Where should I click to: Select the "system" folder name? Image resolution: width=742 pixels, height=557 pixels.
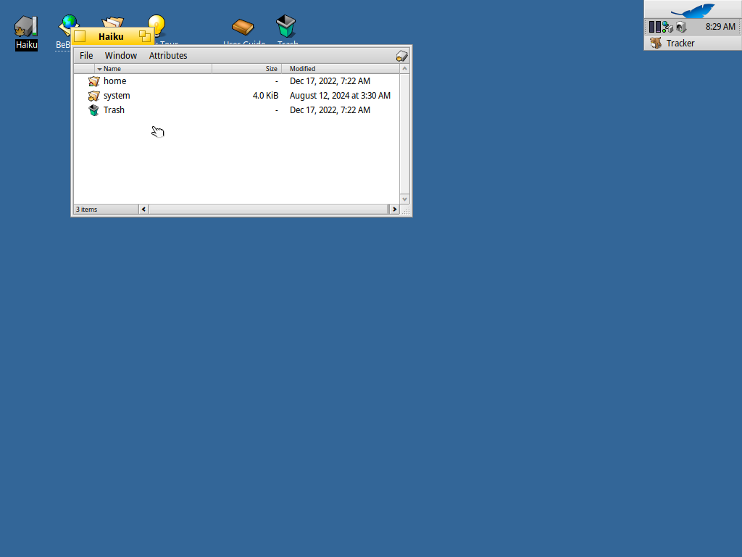[117, 96]
